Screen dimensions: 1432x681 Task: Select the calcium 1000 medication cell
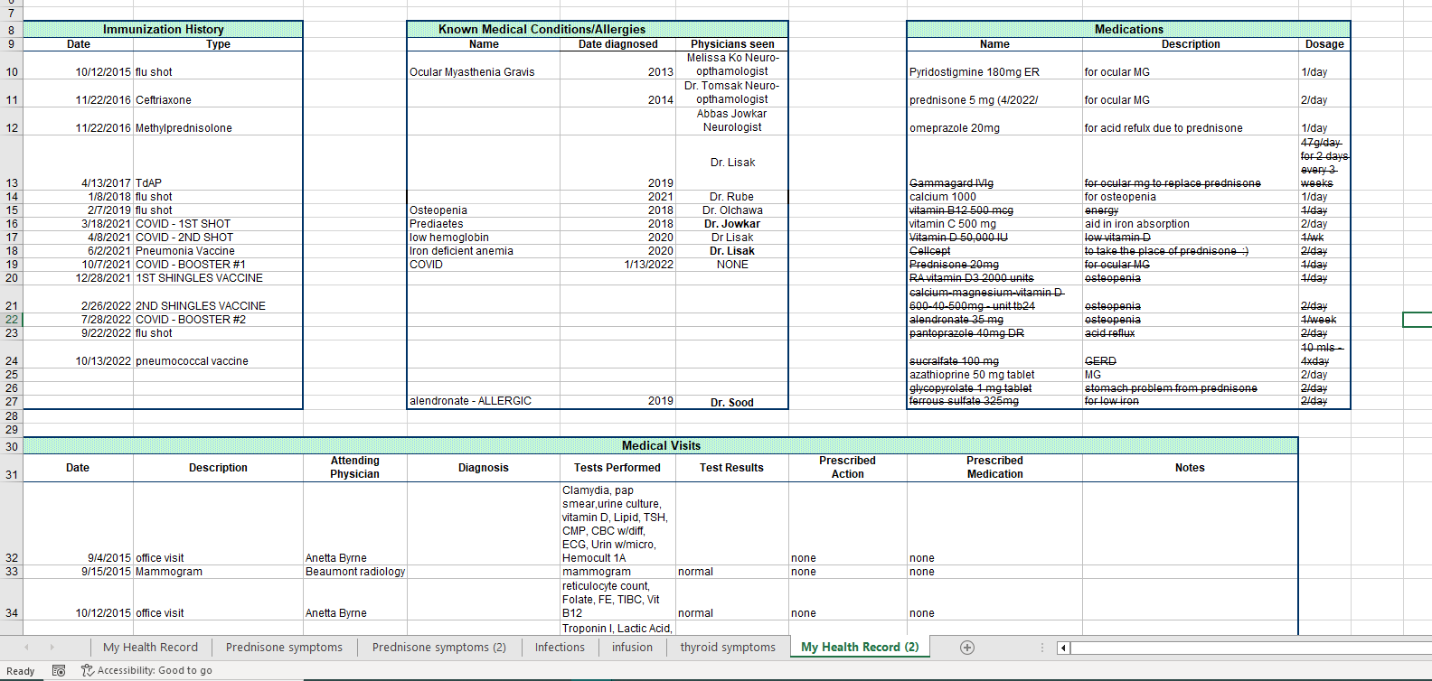pos(994,196)
